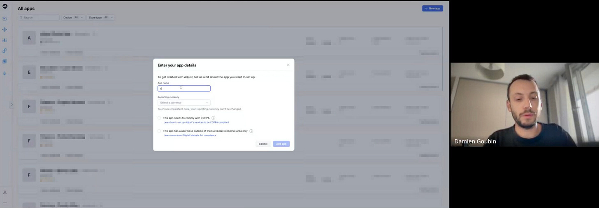
Task: Open the bell notifications icon in sidebar
Action: coord(5,73)
